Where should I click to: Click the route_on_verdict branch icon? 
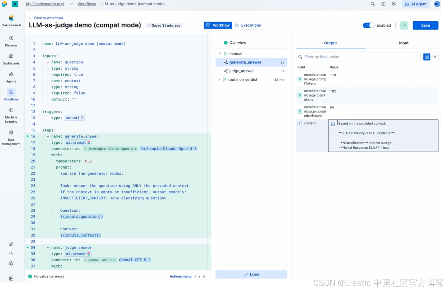(x=225, y=80)
